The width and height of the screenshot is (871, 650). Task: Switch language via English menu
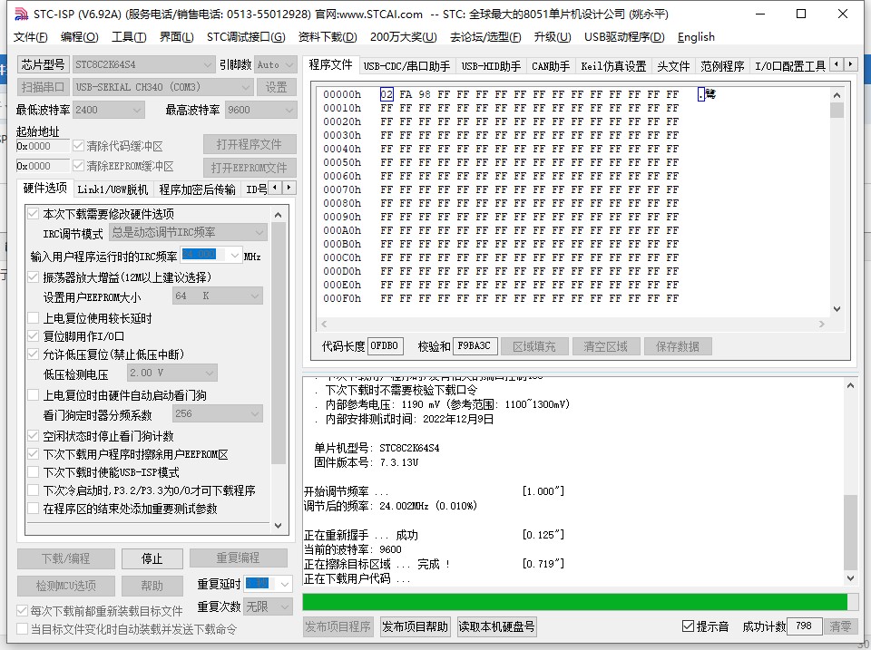tap(696, 37)
